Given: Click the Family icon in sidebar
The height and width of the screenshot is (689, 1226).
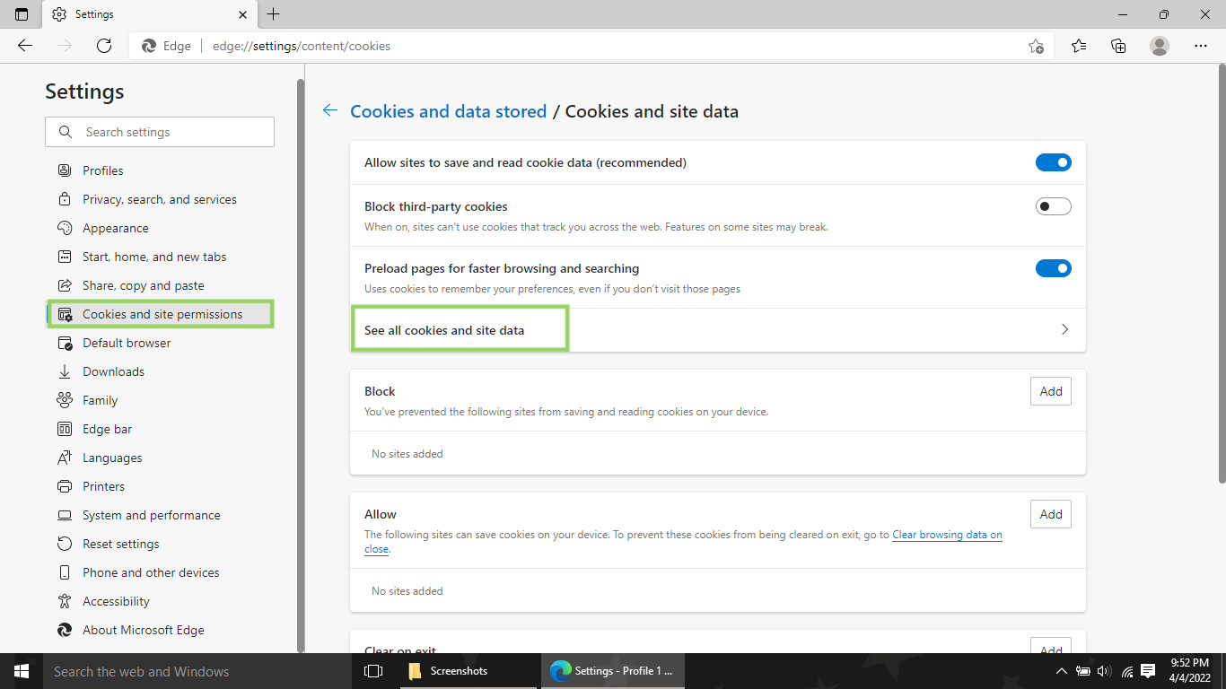Looking at the screenshot, I should 65,400.
